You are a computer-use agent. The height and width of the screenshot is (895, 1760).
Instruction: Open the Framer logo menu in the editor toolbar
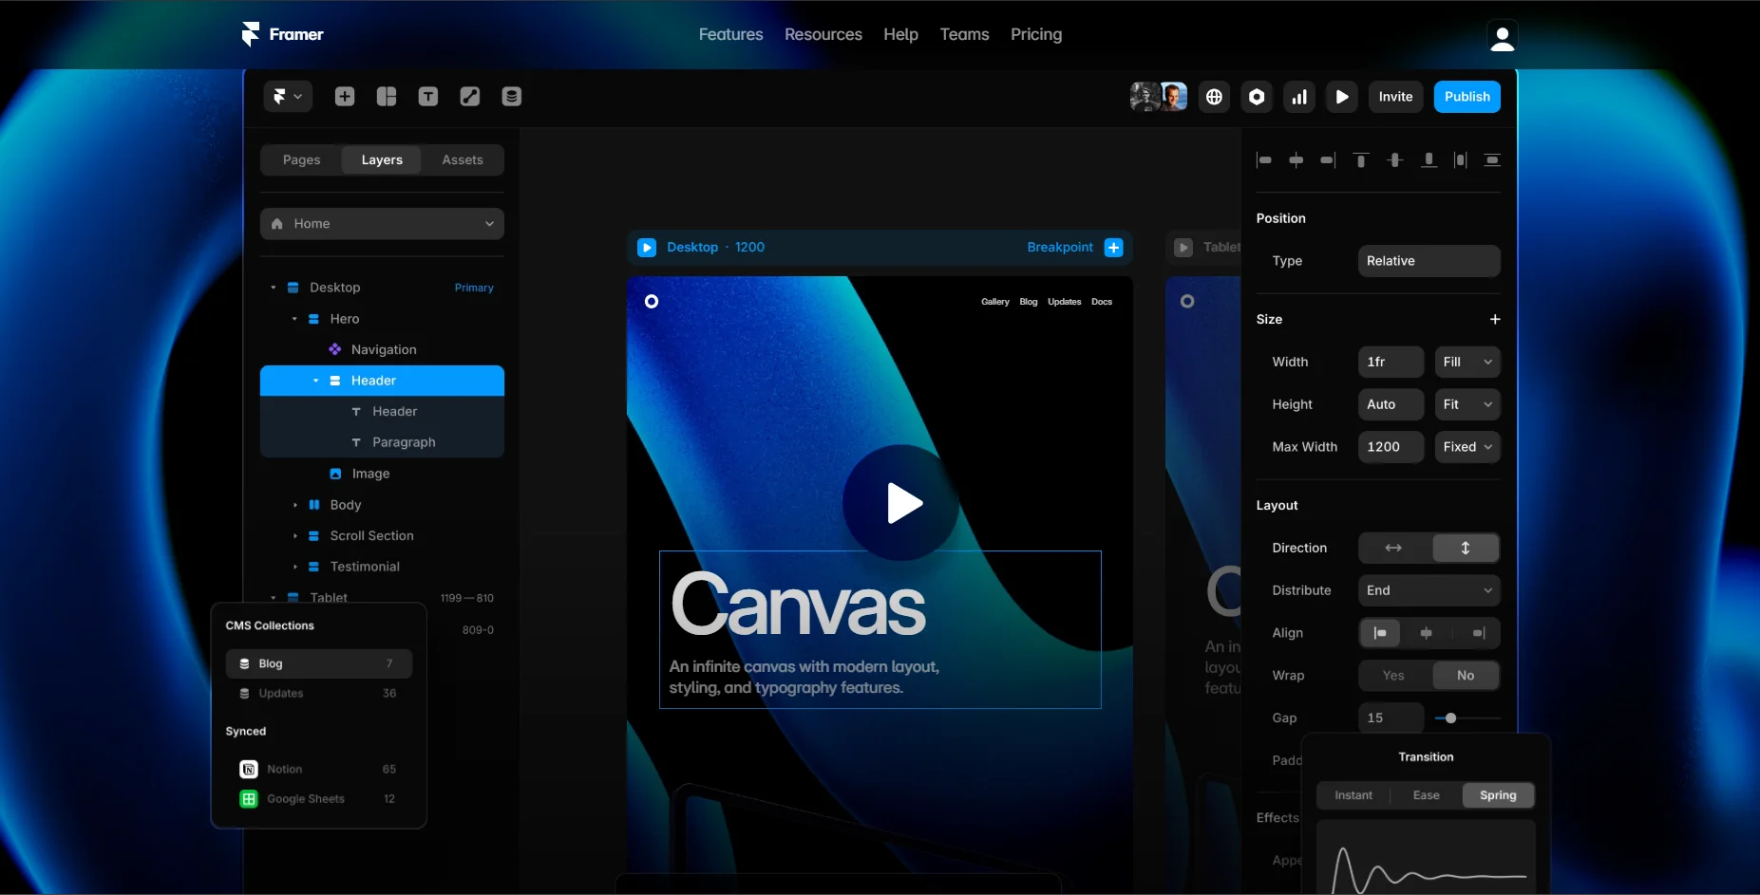click(x=288, y=96)
